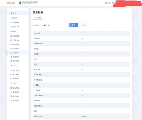Click the info icon beside 佣金调整
Image resolution: width=142 pixels, height=120 pixels.
coord(41,106)
